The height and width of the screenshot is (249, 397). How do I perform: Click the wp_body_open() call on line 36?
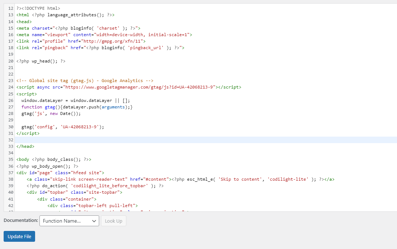(x=47, y=166)
